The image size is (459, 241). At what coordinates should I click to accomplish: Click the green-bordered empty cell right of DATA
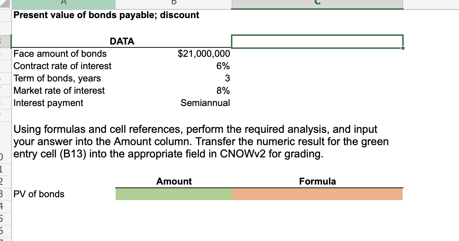click(x=317, y=41)
